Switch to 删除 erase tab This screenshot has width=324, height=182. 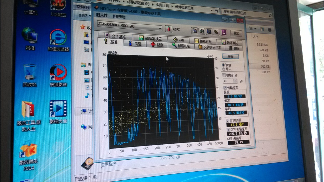(x=234, y=48)
